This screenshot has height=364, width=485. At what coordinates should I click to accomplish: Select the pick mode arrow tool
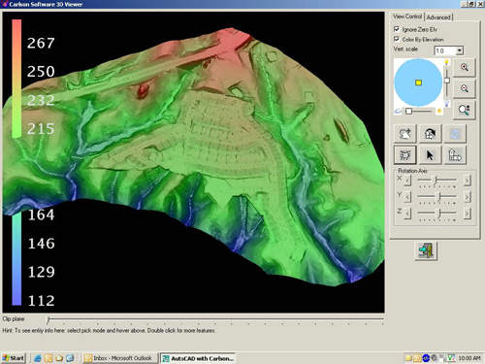430,155
